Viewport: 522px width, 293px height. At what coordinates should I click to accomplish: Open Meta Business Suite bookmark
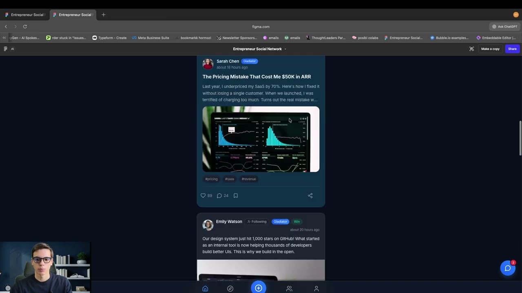tap(150, 38)
